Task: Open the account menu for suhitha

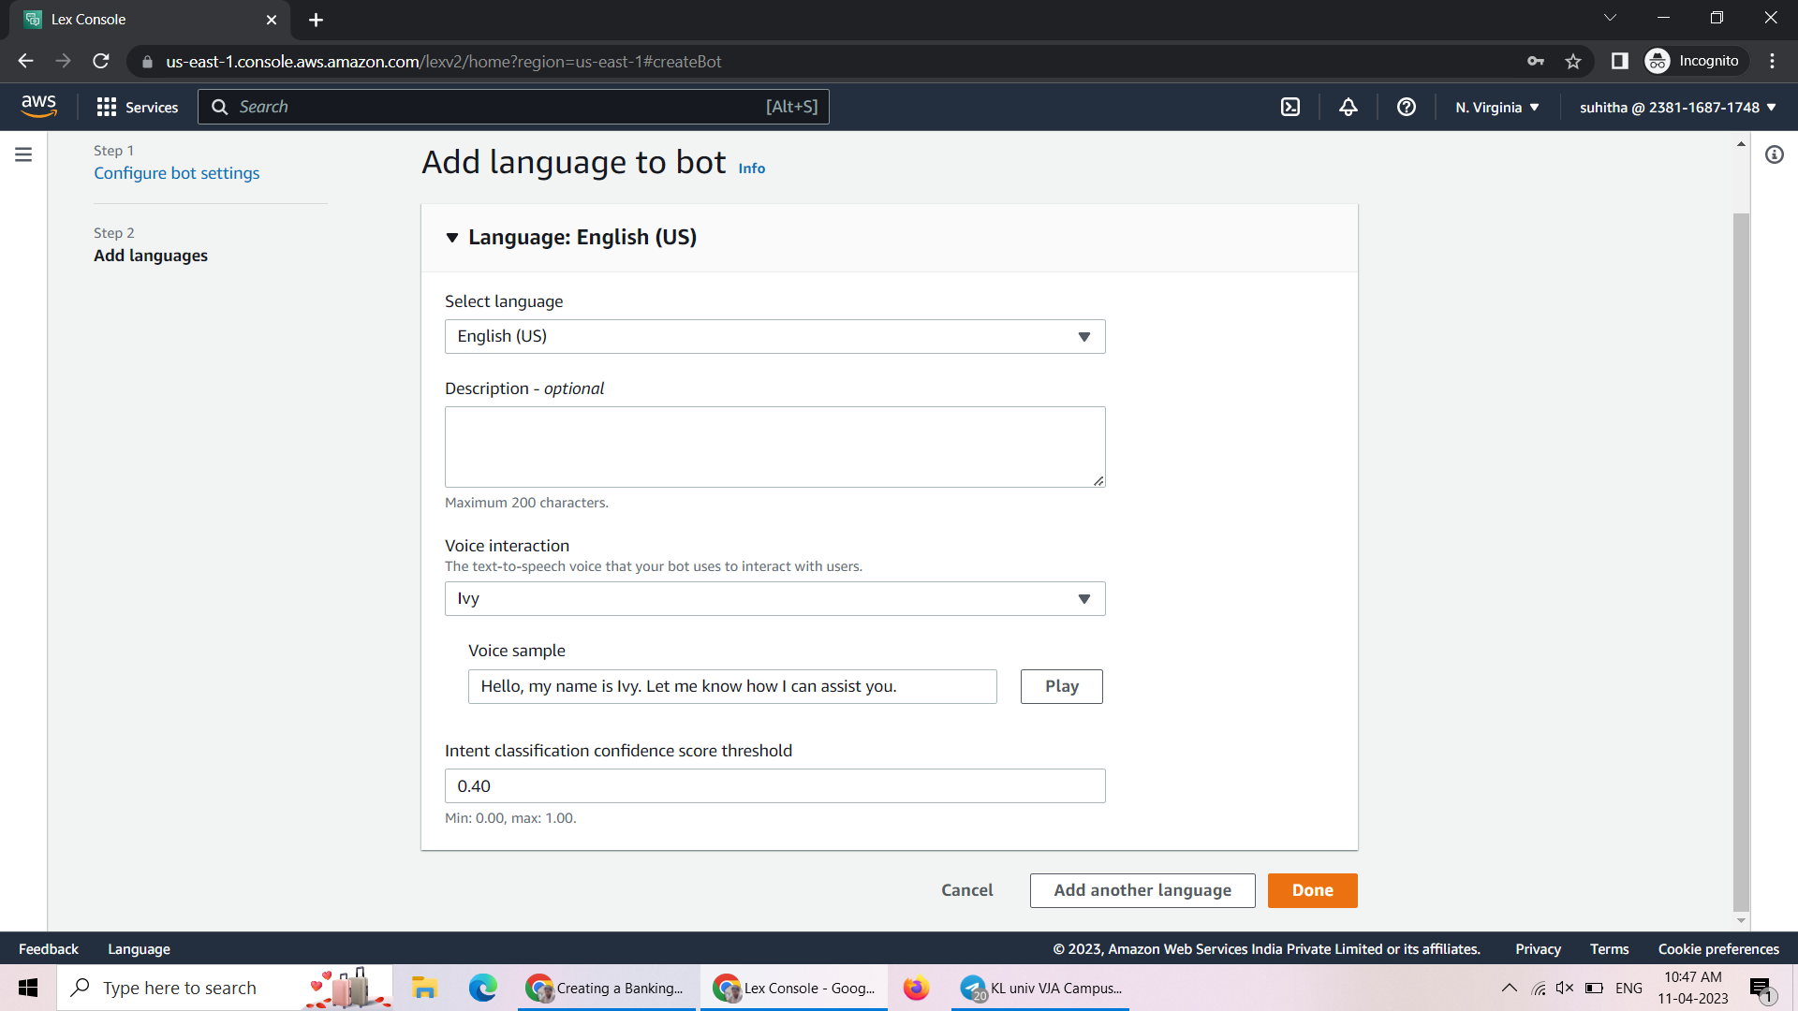Action: [1675, 107]
